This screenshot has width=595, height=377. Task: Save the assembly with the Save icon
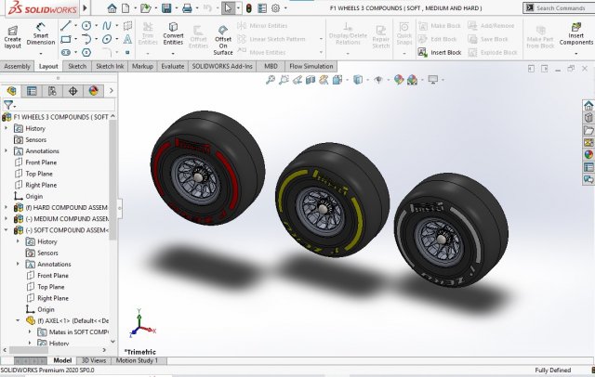(166, 8)
